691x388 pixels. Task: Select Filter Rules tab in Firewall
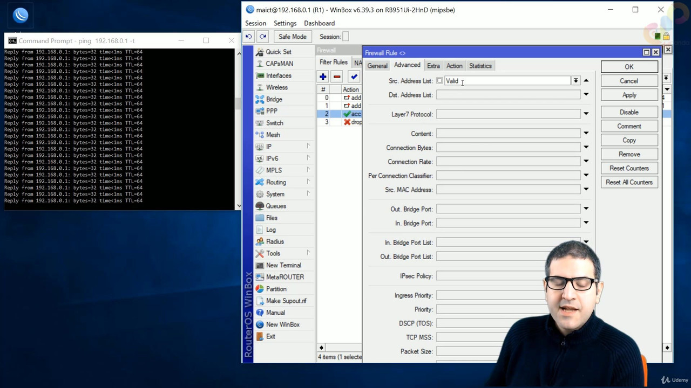[x=334, y=63]
